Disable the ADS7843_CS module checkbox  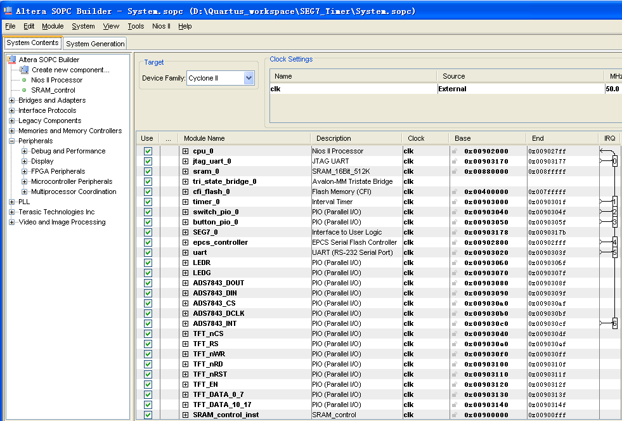(x=148, y=303)
